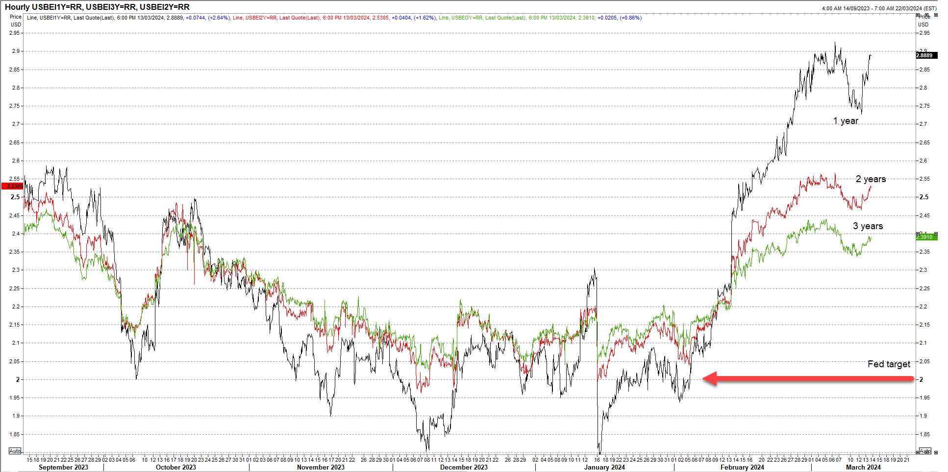Click the green 2.3910 last price tag

click(x=926, y=237)
